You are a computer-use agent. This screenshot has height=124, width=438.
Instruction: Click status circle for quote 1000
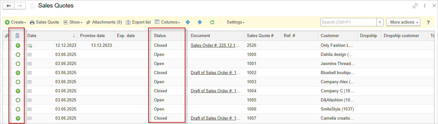tap(18, 55)
